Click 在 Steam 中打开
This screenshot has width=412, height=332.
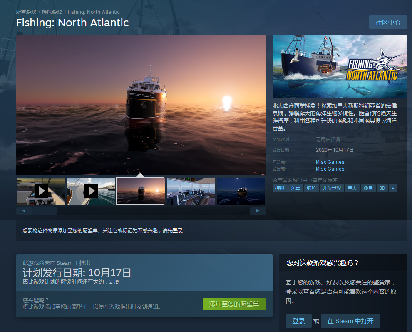[x=350, y=321]
